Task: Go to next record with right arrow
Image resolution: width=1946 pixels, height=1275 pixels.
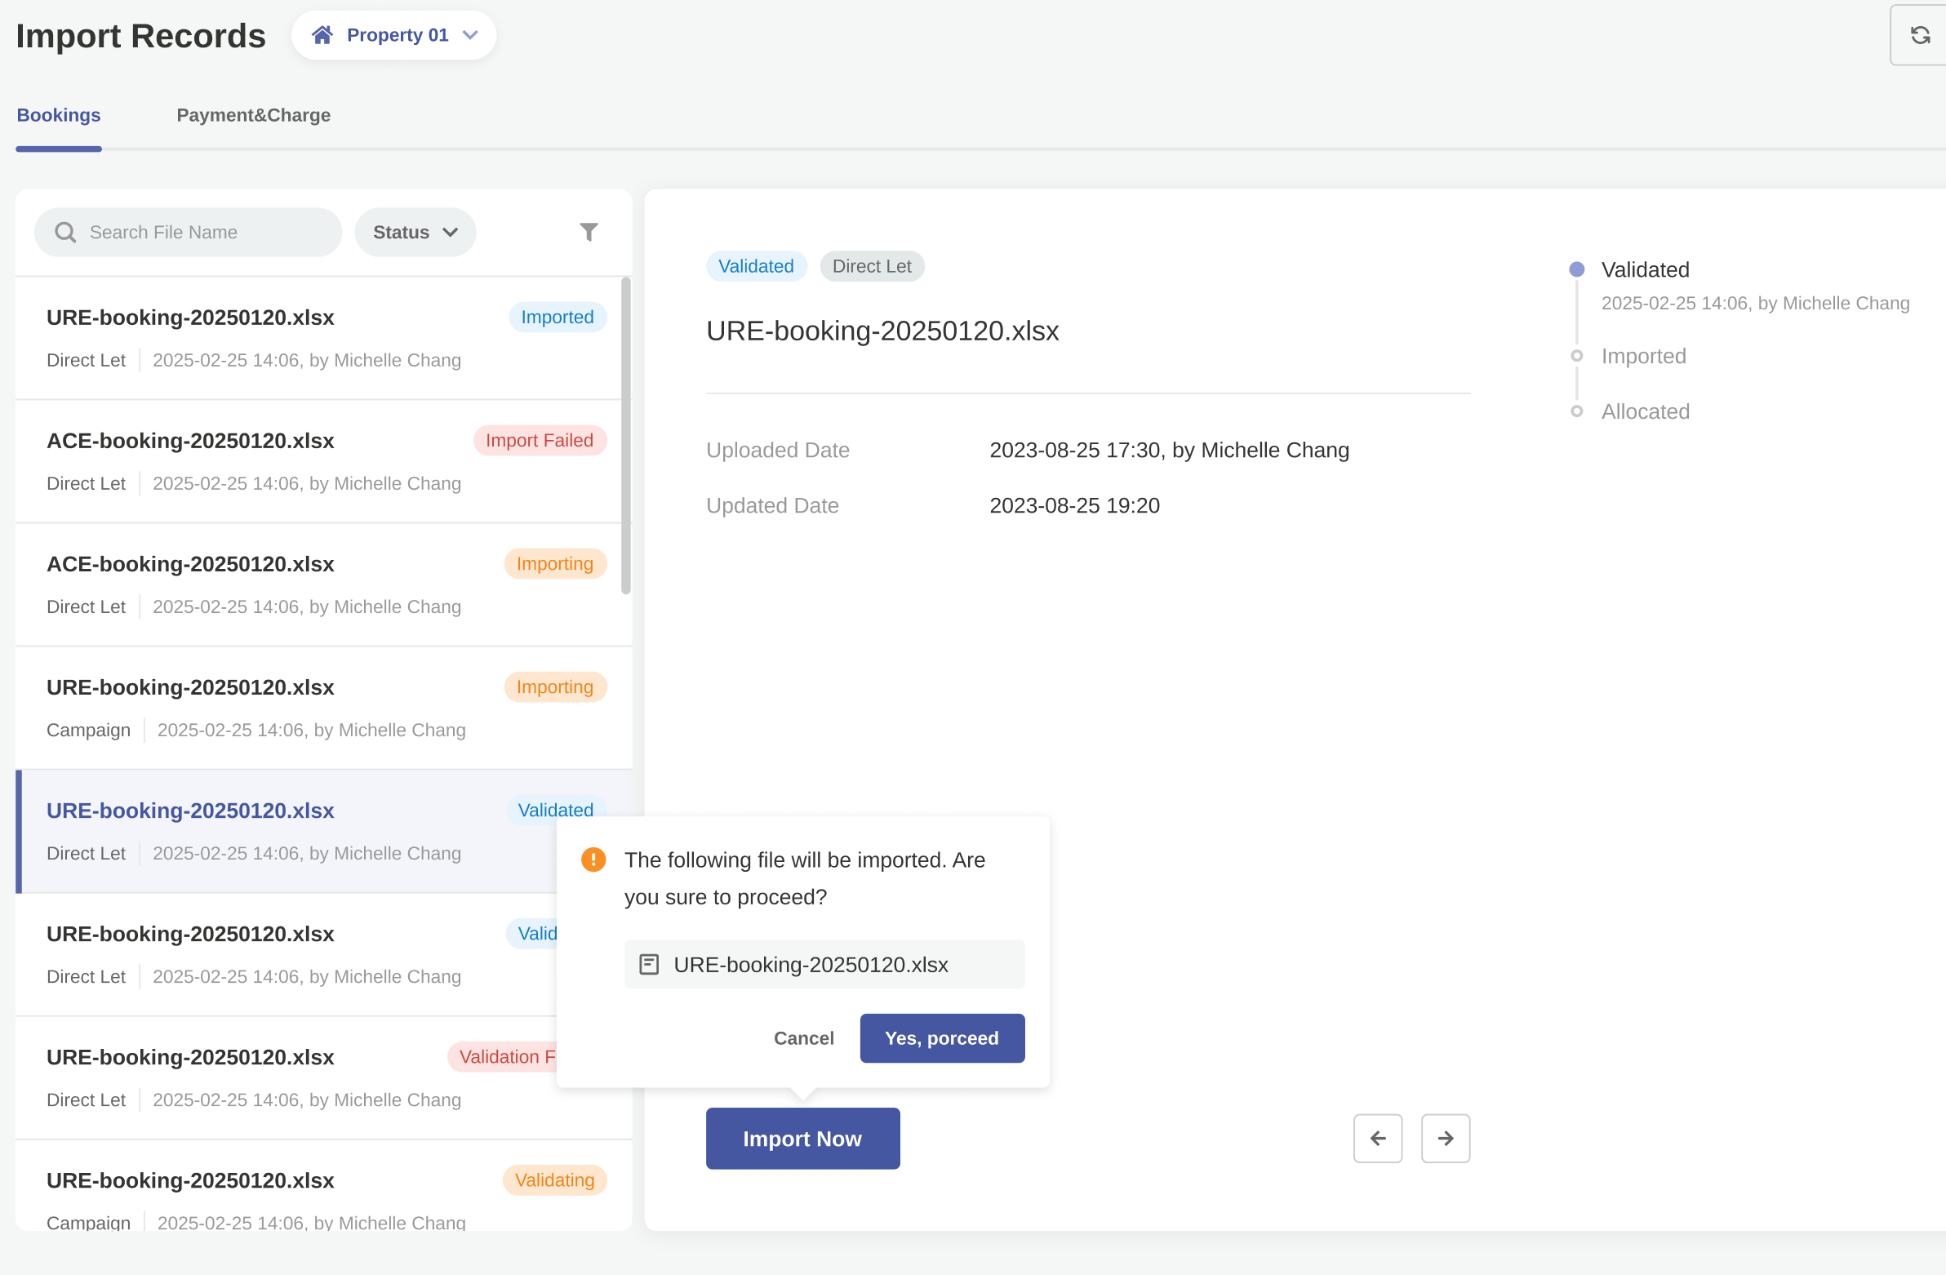Action: pos(1445,1138)
